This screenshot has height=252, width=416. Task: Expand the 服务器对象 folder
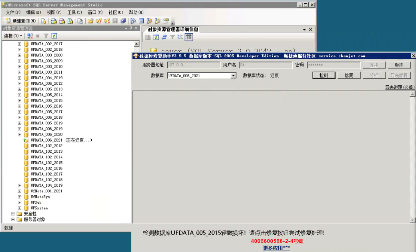coord(13,220)
